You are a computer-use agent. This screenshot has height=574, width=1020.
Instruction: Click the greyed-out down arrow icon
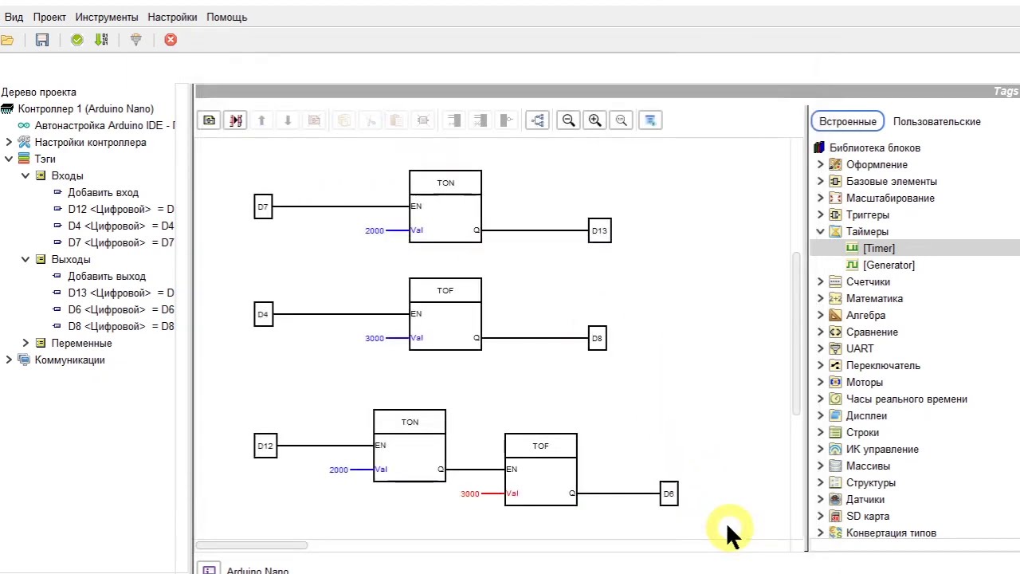(288, 120)
